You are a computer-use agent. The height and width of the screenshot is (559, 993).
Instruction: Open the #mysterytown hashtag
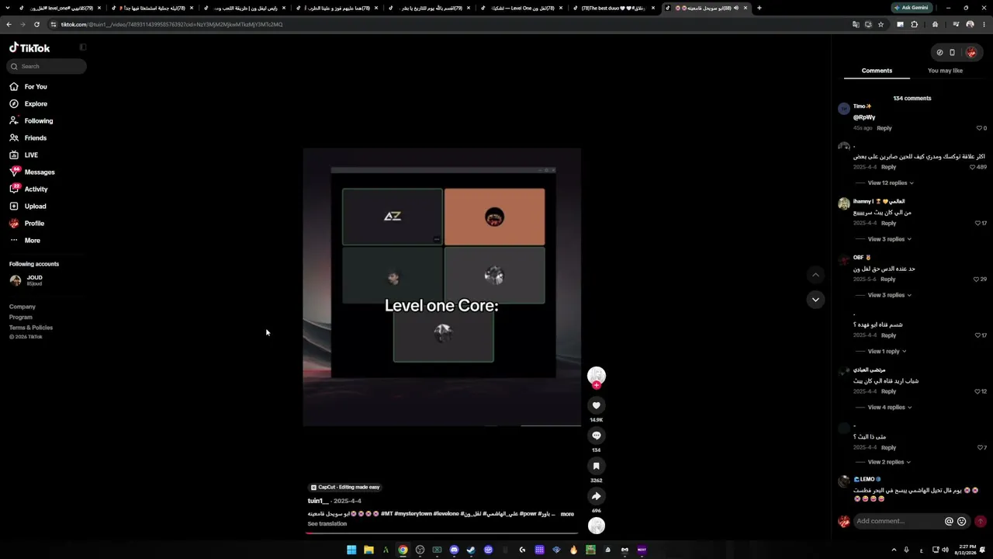[x=413, y=514]
